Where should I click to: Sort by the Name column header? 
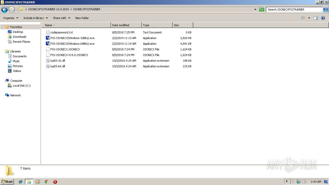[76, 25]
